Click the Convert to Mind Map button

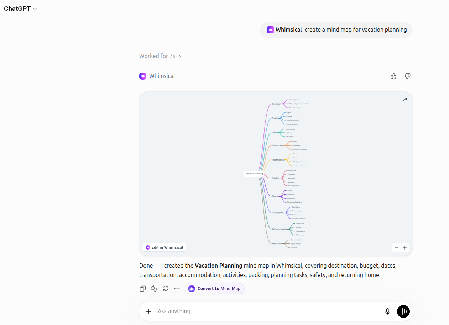pos(215,289)
